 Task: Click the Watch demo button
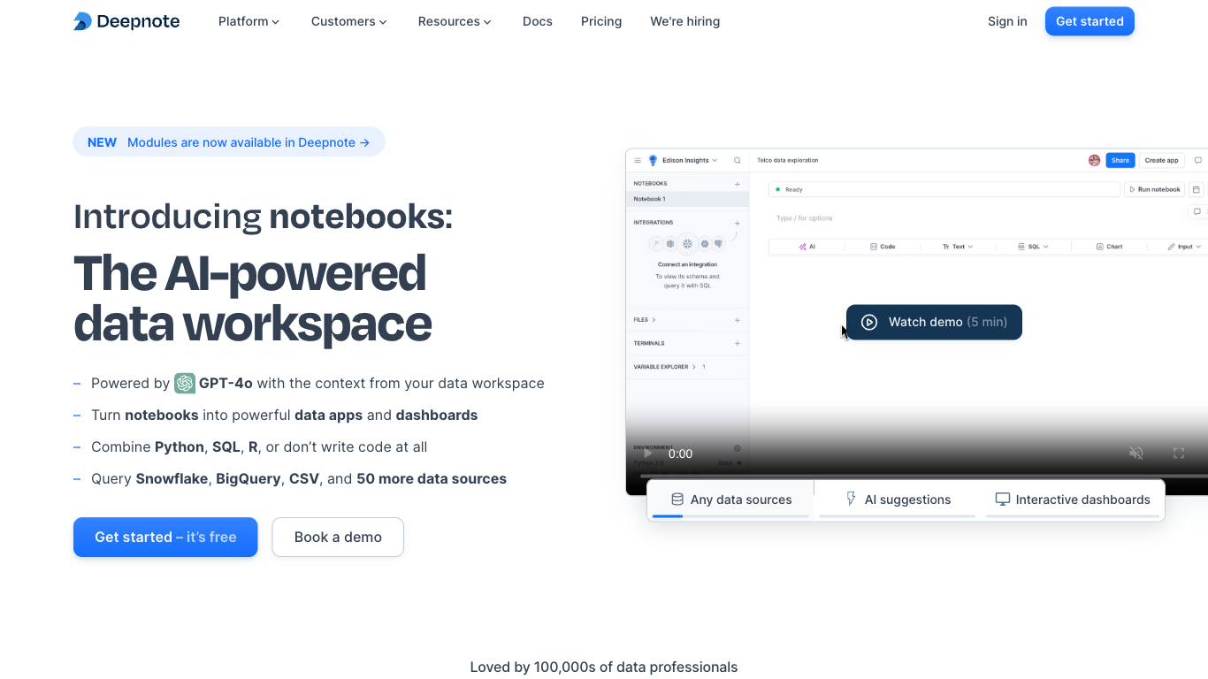tap(934, 322)
